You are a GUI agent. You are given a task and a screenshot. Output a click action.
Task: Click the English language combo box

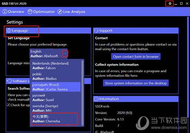pyautogui.click(x=48, y=54)
